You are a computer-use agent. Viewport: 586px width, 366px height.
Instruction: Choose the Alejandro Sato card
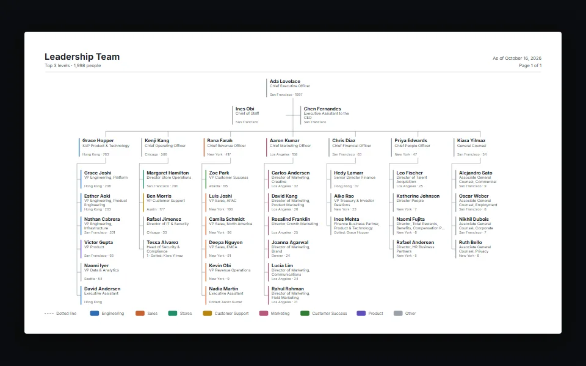click(481, 179)
